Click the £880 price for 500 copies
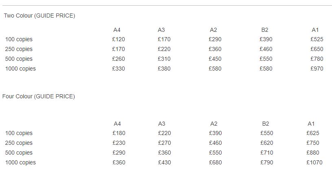The width and height of the screenshot is (332, 175). pyautogui.click(x=313, y=153)
